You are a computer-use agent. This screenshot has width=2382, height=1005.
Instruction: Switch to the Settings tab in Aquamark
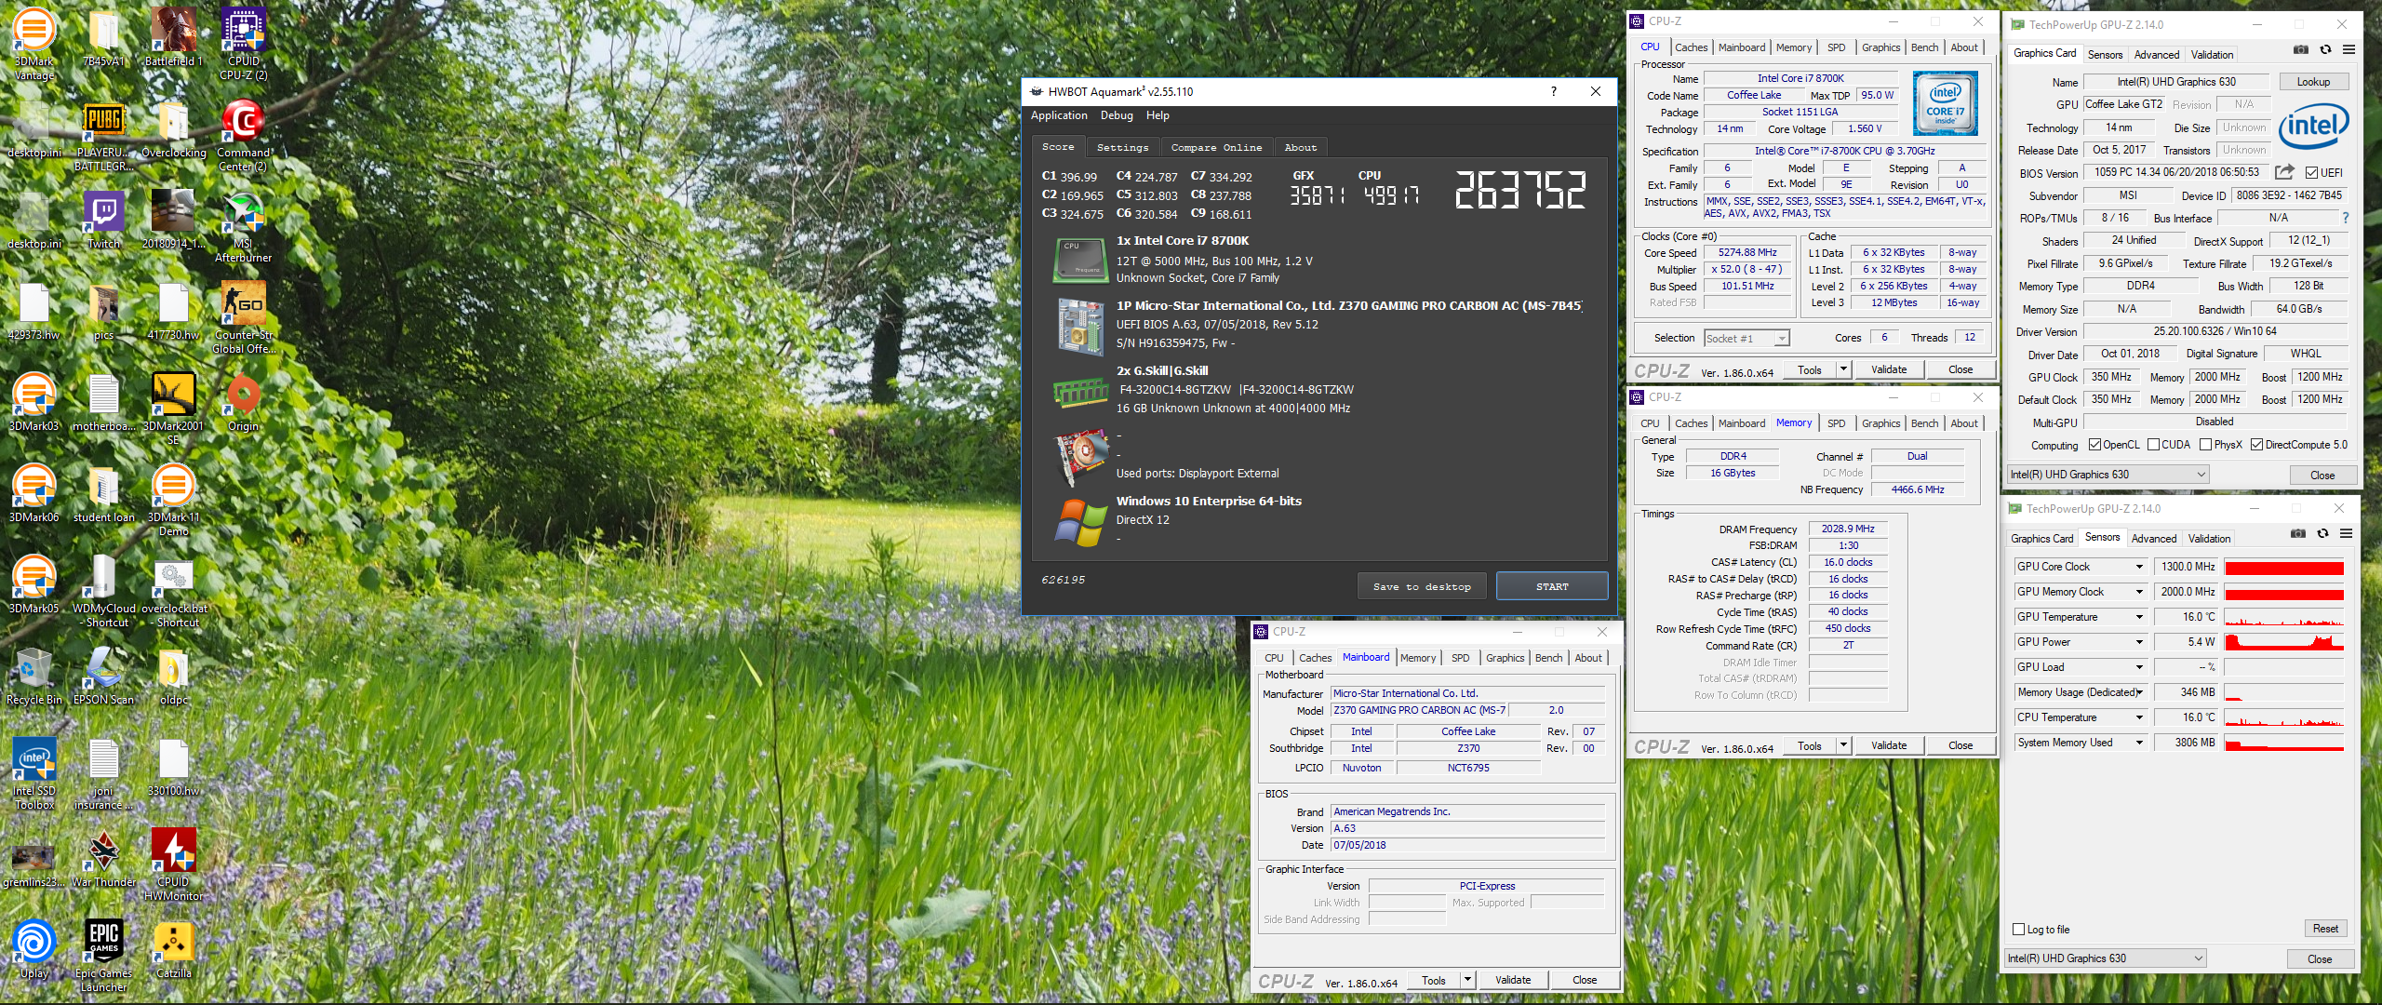coord(1122,147)
